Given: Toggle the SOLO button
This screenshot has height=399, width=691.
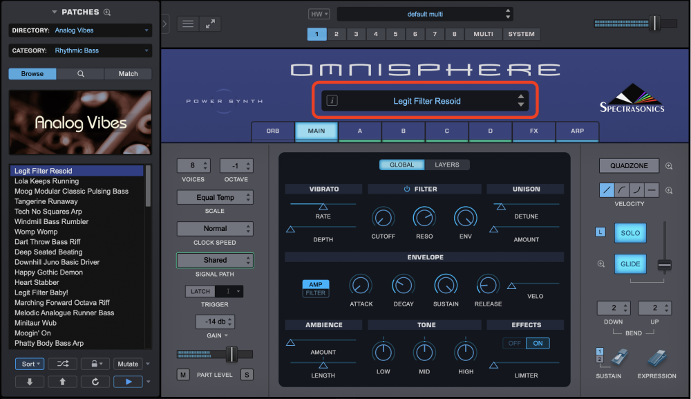Looking at the screenshot, I should tap(630, 233).
